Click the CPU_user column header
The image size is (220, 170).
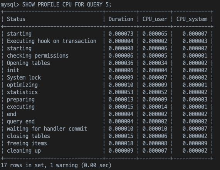pyautogui.click(x=155, y=19)
